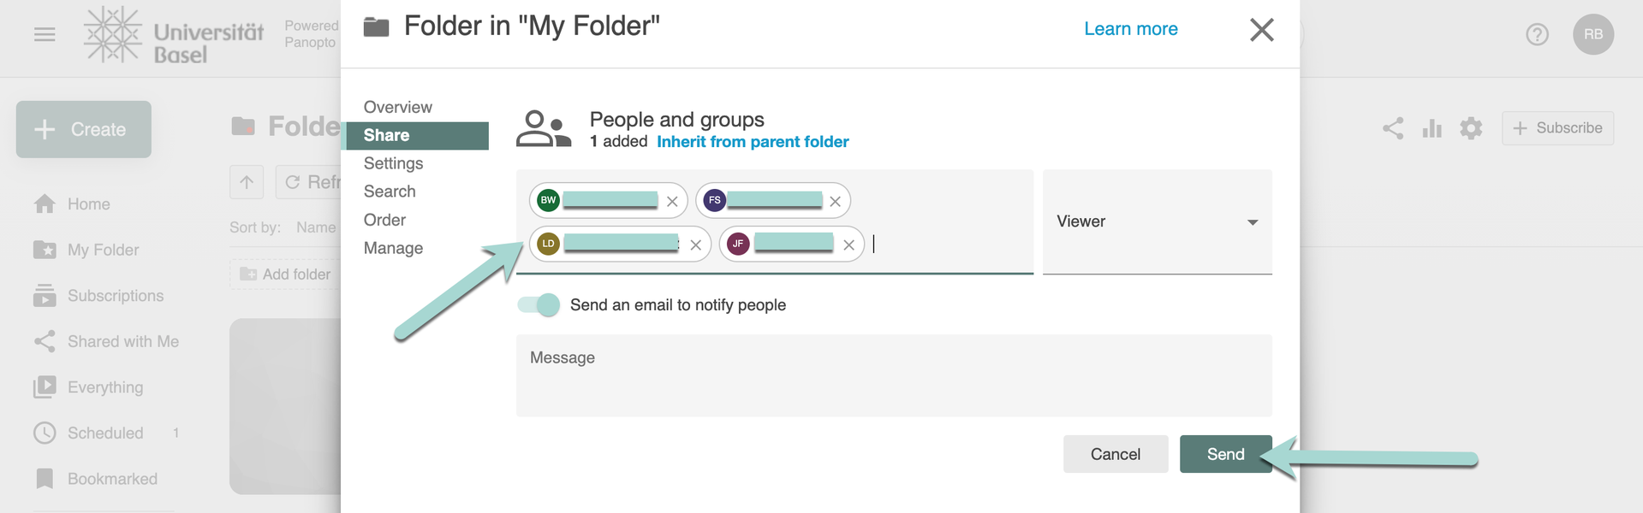Remove the FS user chip
This screenshot has height=513, width=1643.
pos(835,202)
